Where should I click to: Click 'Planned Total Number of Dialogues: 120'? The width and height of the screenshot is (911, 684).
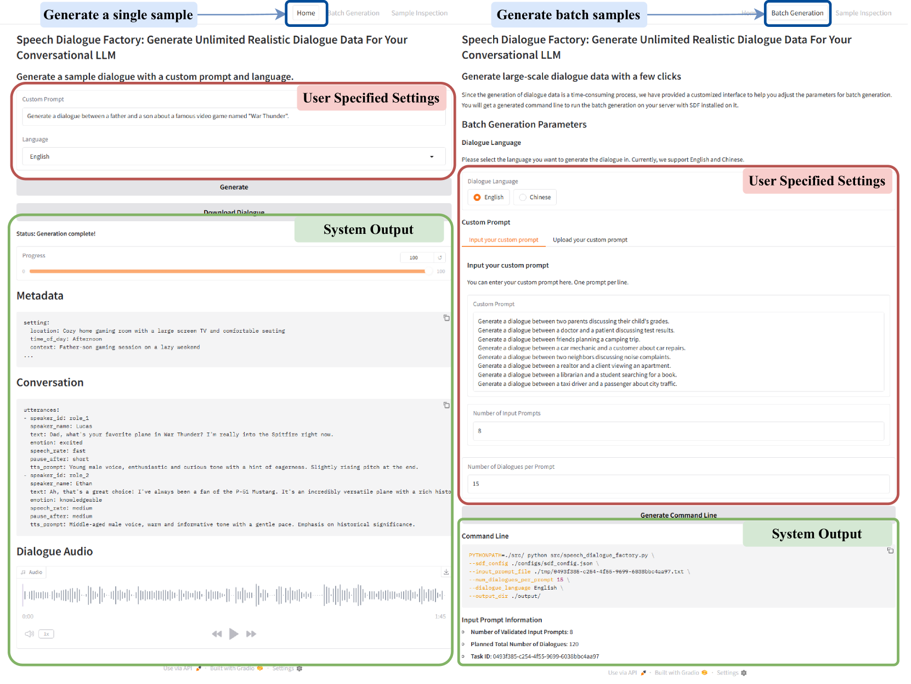coord(524,644)
